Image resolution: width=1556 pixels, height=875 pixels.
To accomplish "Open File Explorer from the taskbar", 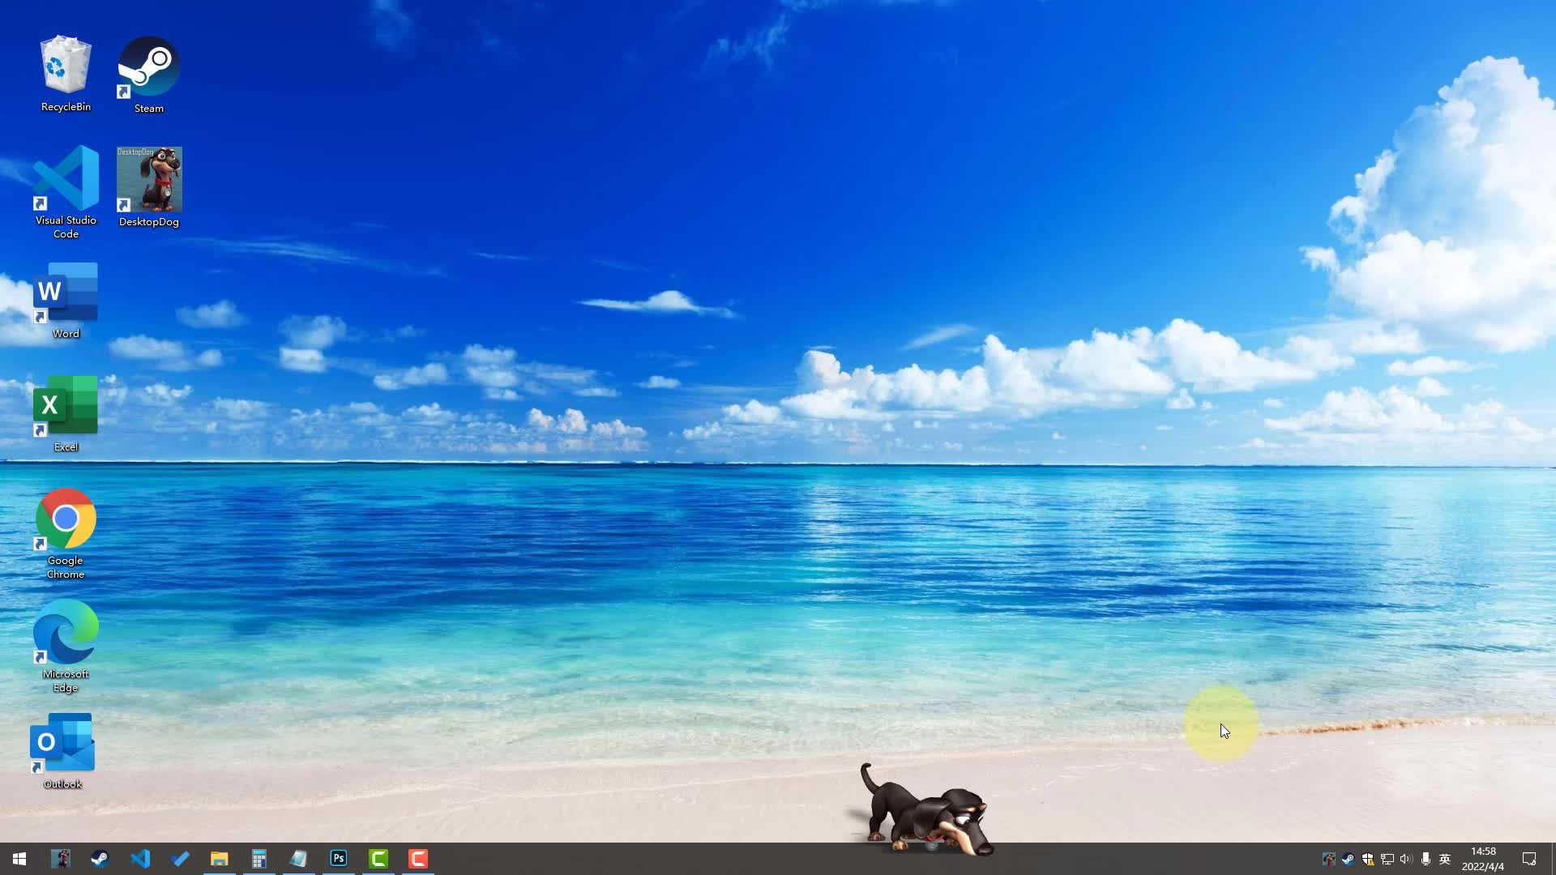I will pyautogui.click(x=220, y=859).
